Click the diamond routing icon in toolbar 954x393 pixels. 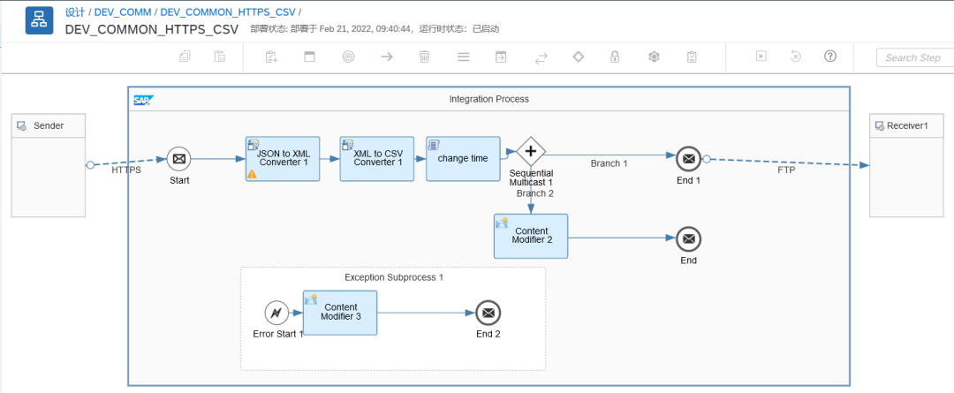click(578, 57)
